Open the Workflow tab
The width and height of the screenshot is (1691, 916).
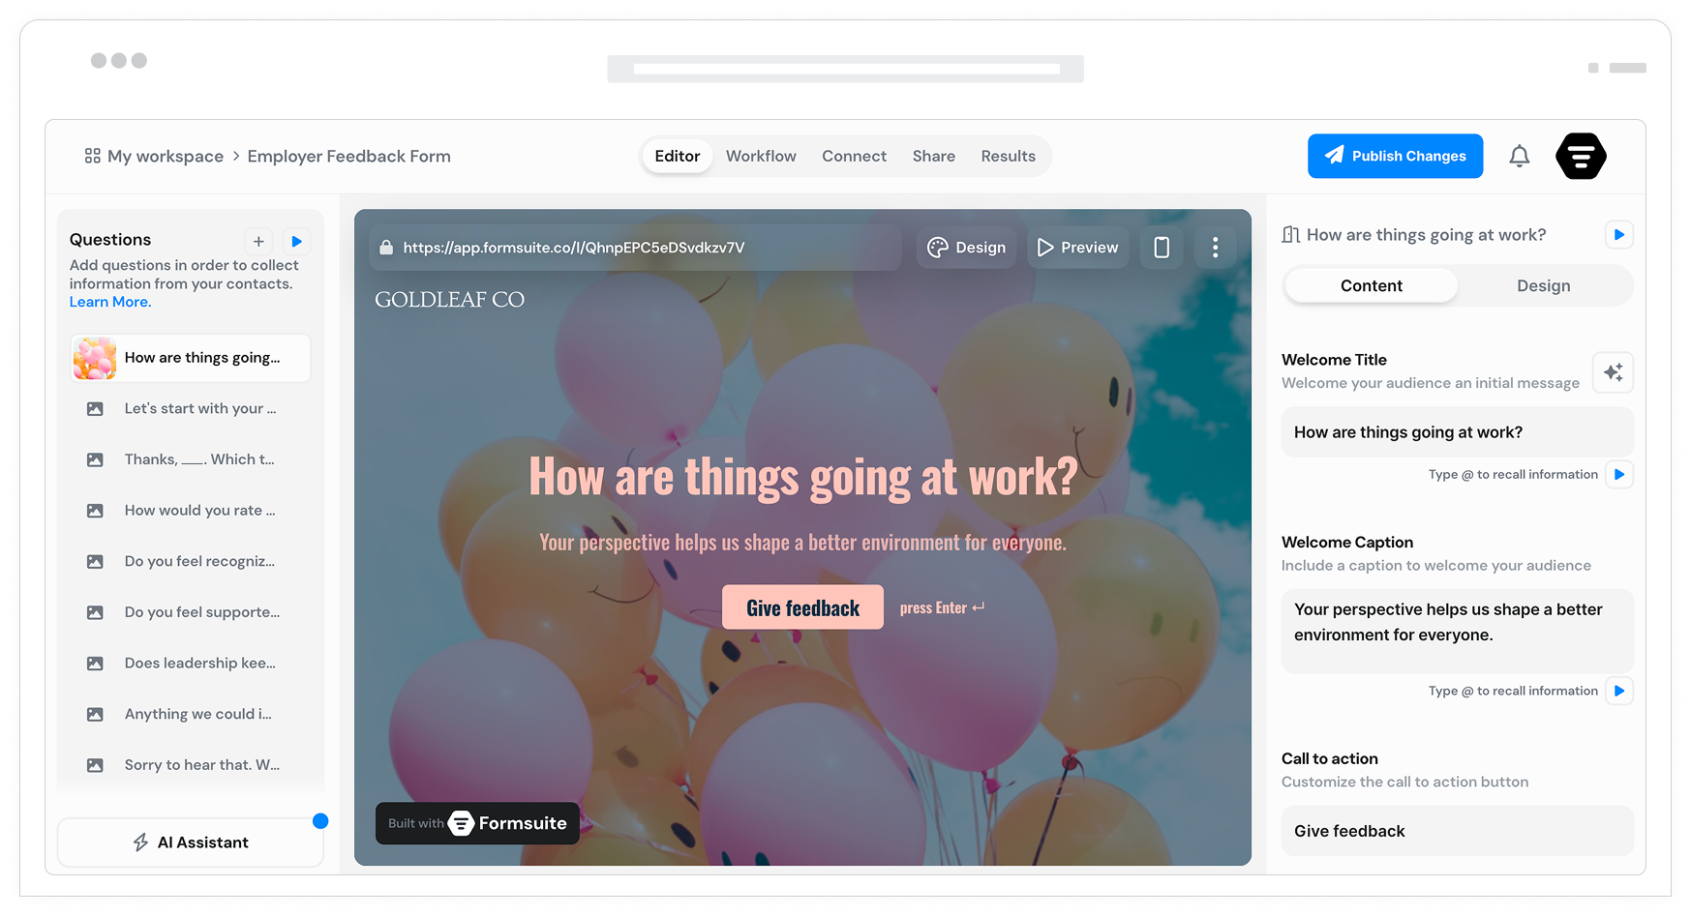(761, 157)
